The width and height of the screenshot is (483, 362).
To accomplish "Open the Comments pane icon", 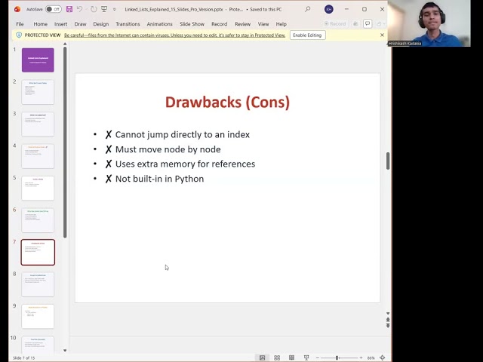I will 368,23.
